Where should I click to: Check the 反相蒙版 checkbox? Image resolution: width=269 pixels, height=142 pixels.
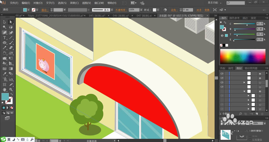pyautogui.click(x=250, y=140)
